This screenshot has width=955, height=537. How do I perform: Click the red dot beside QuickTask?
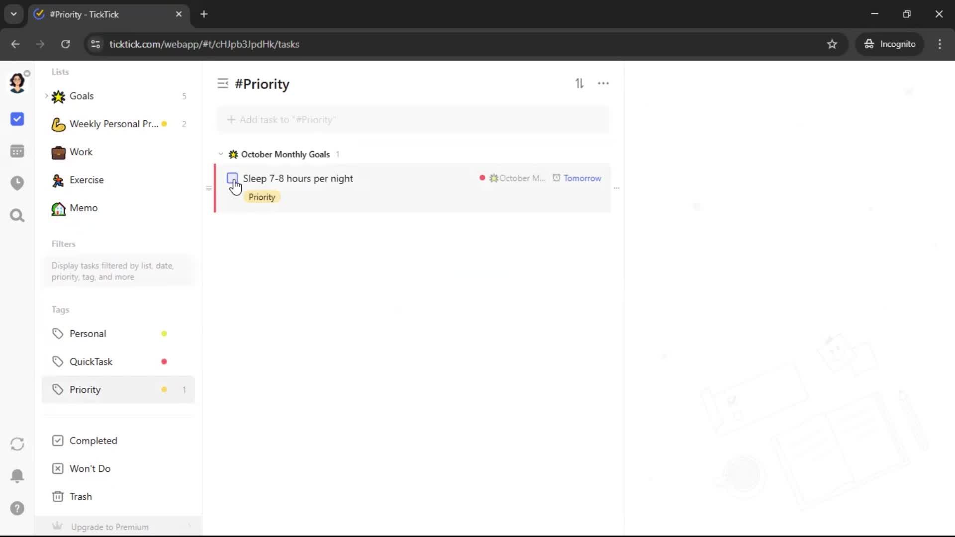pos(164,361)
